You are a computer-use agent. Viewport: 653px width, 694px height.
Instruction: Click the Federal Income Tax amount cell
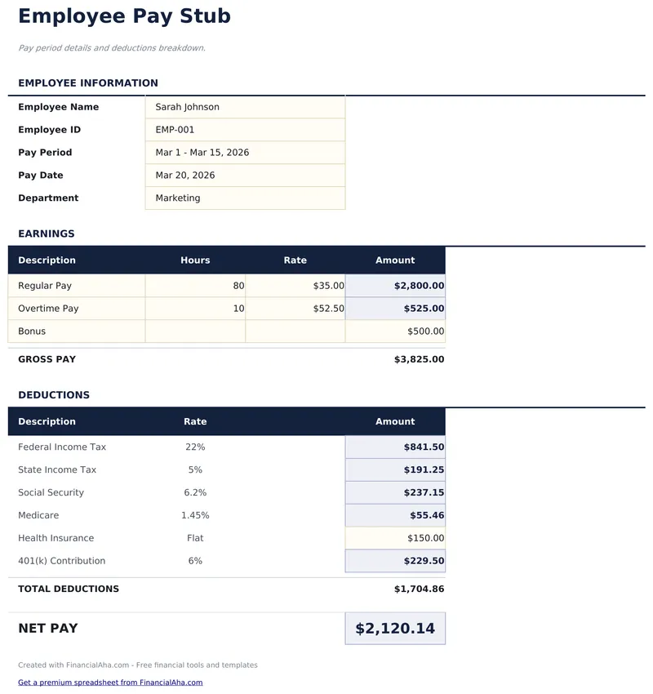395,447
